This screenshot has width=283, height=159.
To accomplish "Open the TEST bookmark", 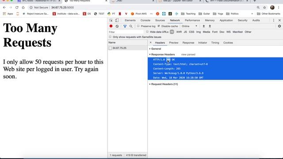I will [99, 14].
